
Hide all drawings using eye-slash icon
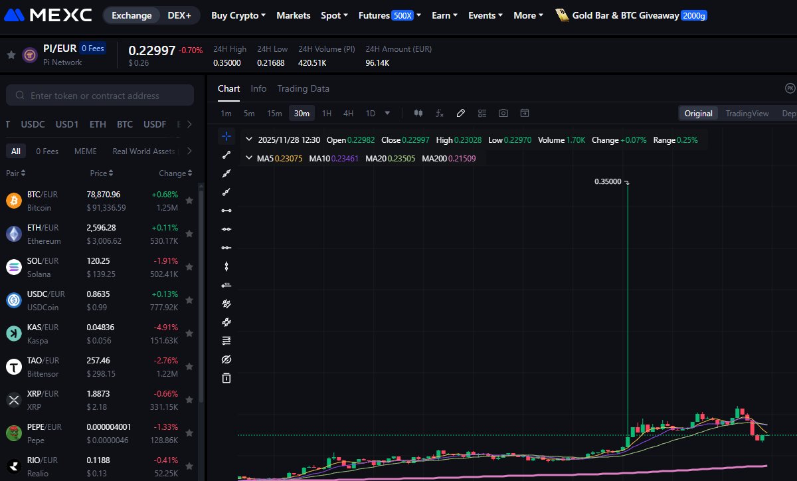pyautogui.click(x=226, y=359)
